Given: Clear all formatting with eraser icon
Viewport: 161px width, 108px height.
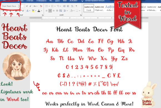Looking at the screenshot, I should [x=41, y=6].
